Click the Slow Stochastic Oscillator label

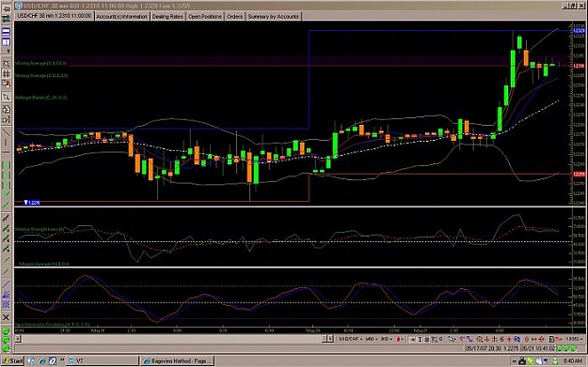[52, 325]
